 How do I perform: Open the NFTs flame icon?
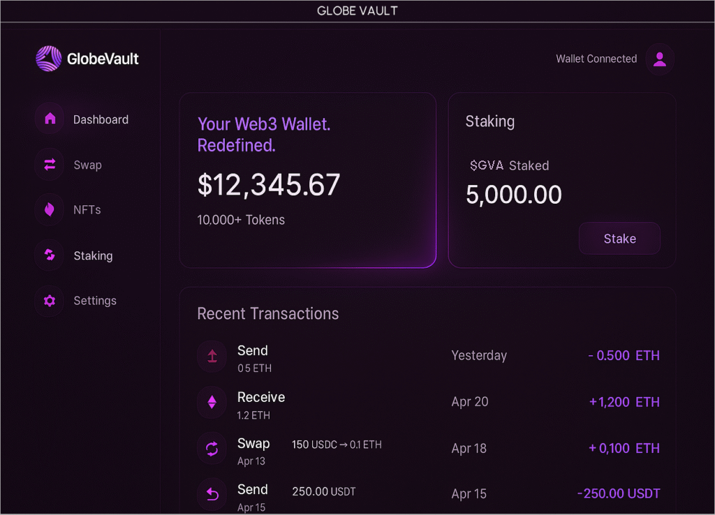tap(50, 210)
